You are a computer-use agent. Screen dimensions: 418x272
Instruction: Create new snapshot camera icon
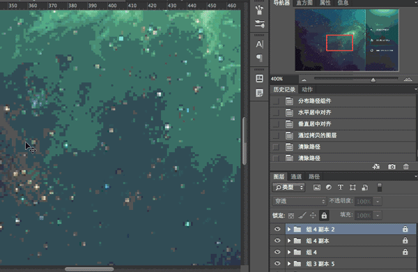coord(392,167)
